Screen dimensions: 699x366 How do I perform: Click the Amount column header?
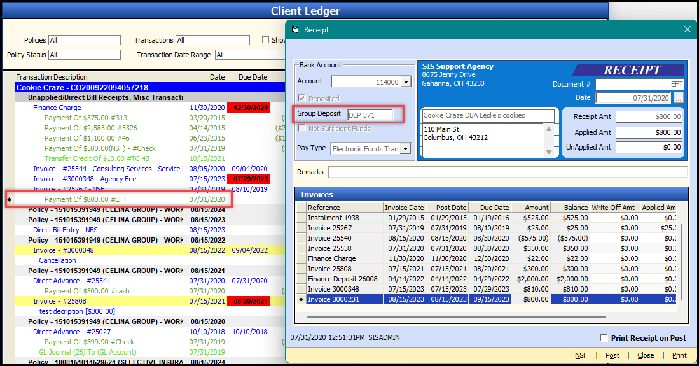click(530, 208)
